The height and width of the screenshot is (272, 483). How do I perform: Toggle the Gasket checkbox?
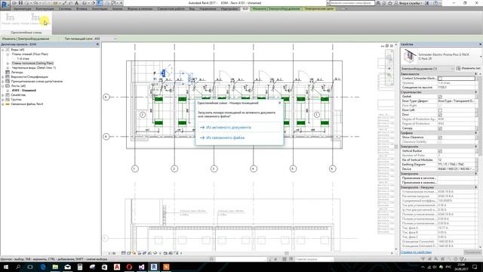click(440, 97)
